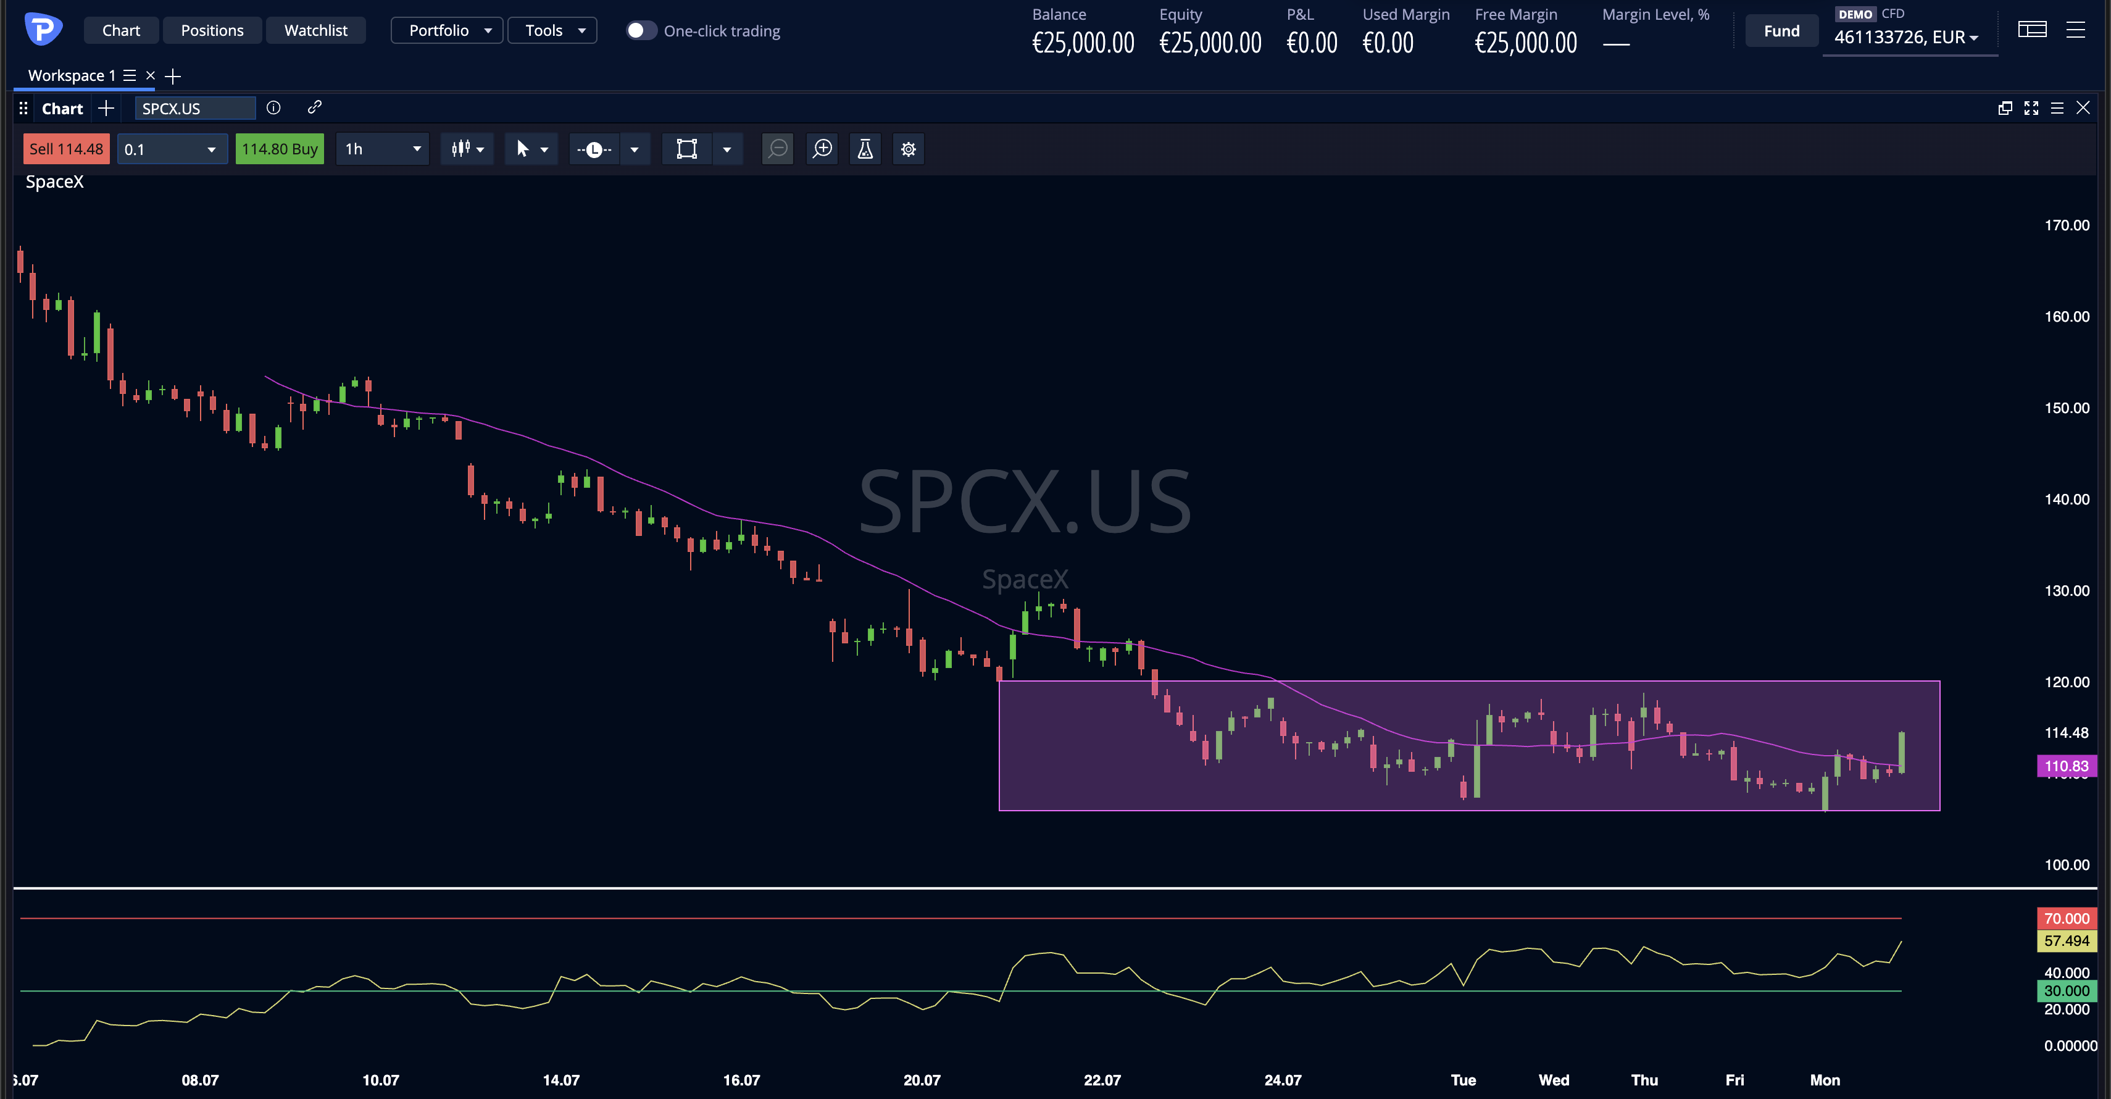Click the DEMO account badge

click(1855, 14)
